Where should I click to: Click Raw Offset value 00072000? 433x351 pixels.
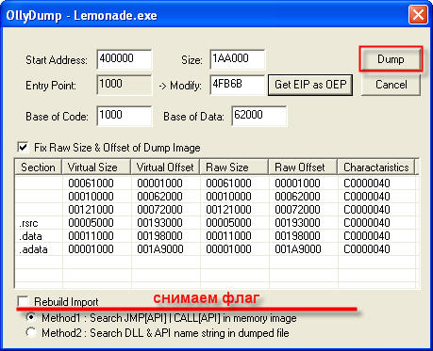(x=297, y=210)
